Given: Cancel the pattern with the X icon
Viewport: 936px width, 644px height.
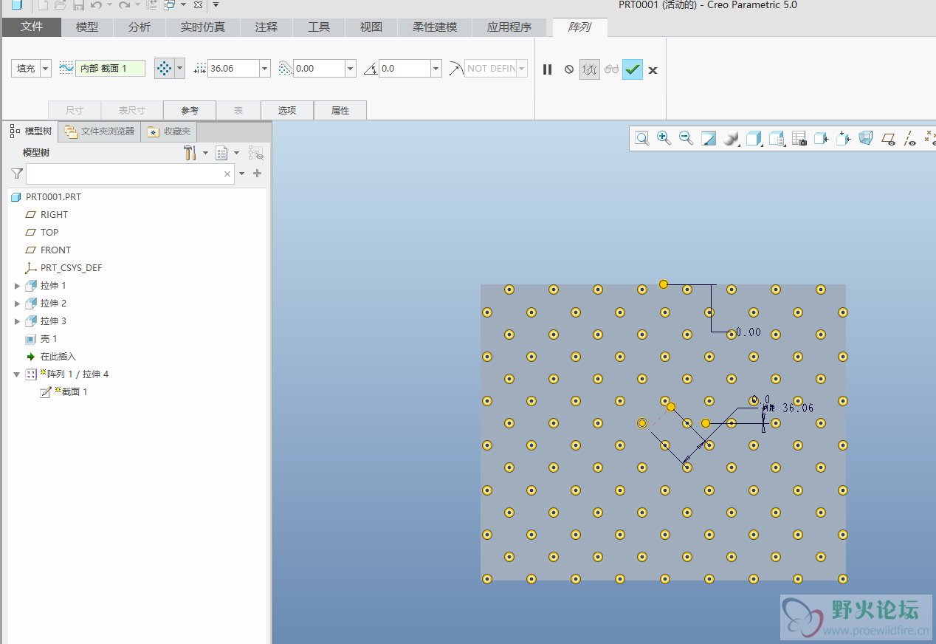Looking at the screenshot, I should pyautogui.click(x=653, y=70).
